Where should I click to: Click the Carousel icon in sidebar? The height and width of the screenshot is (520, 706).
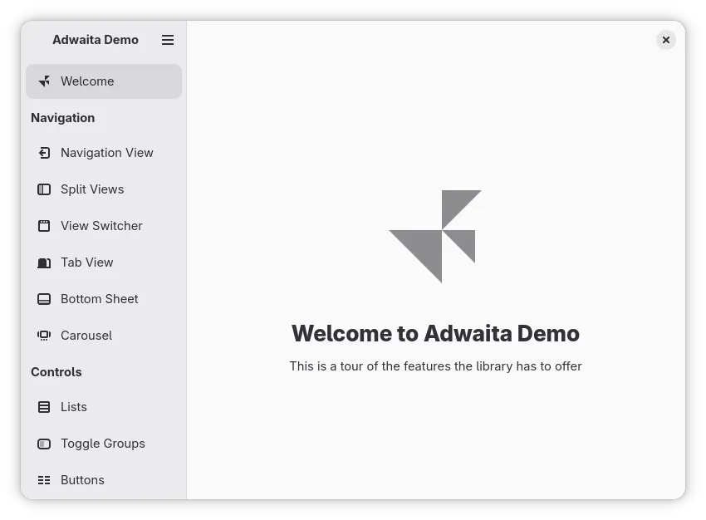[x=44, y=336]
